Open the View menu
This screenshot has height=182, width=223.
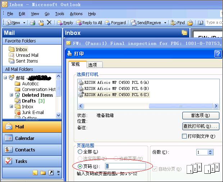point(35,14)
